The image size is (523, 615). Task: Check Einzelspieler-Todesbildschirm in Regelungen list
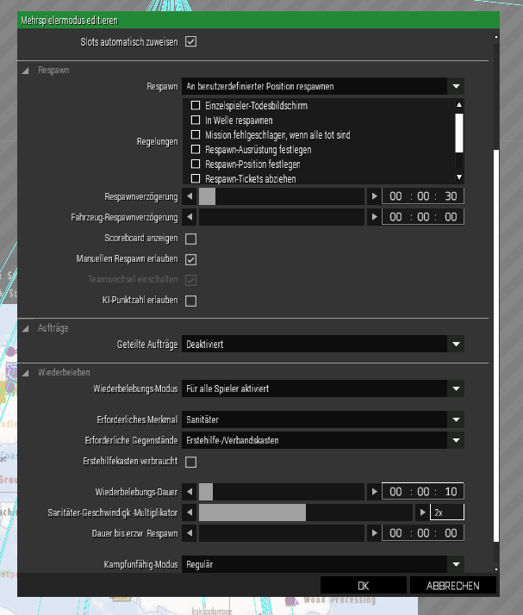click(196, 106)
